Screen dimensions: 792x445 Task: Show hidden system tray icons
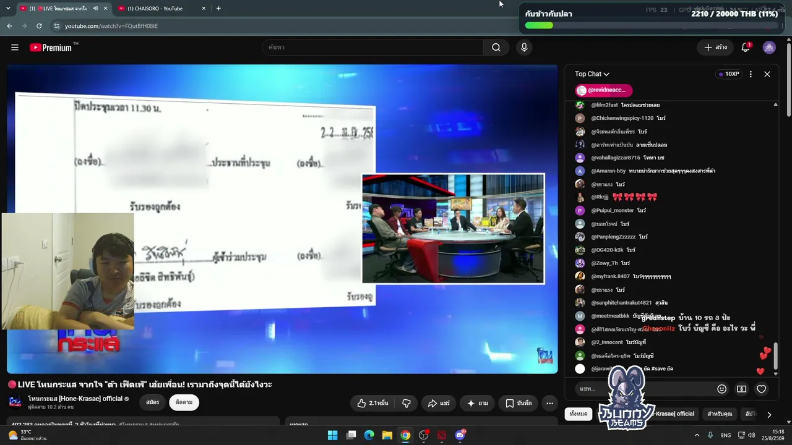697,435
